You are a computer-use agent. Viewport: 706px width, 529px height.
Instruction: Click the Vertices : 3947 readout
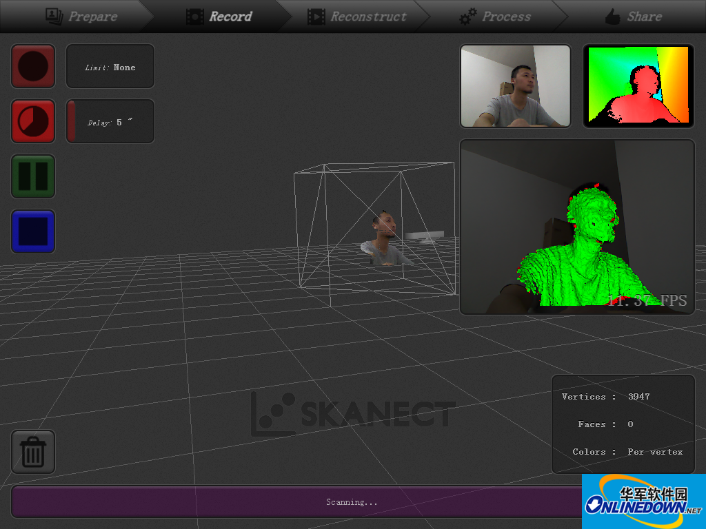(605, 397)
